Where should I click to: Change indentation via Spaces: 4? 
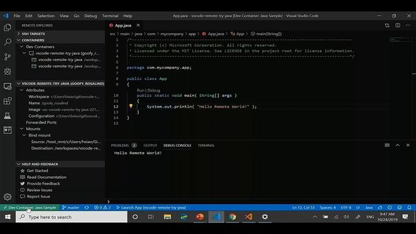pos(328,207)
